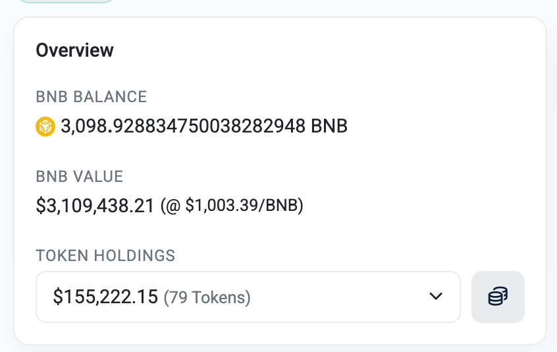
Task: Click the yellow BNB coin icon
Action: pos(45,125)
